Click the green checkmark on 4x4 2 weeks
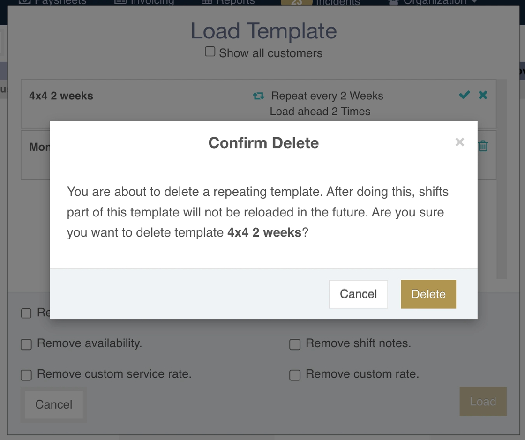Screen dimensions: 525x440 [x=465, y=95]
